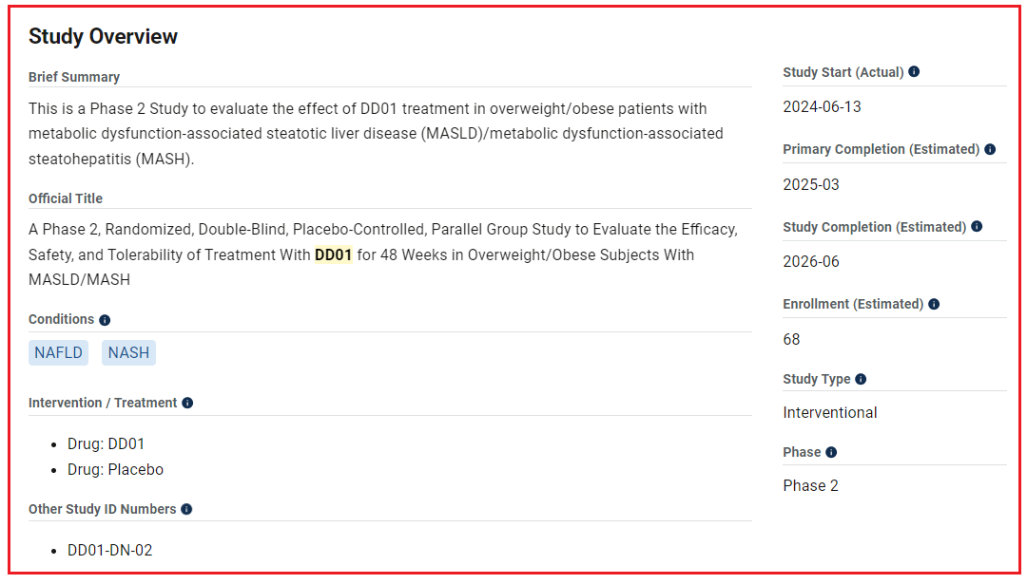Click the highlighted DD01 term in Official Title
Image resolution: width=1027 pixels, height=584 pixels.
click(x=334, y=254)
